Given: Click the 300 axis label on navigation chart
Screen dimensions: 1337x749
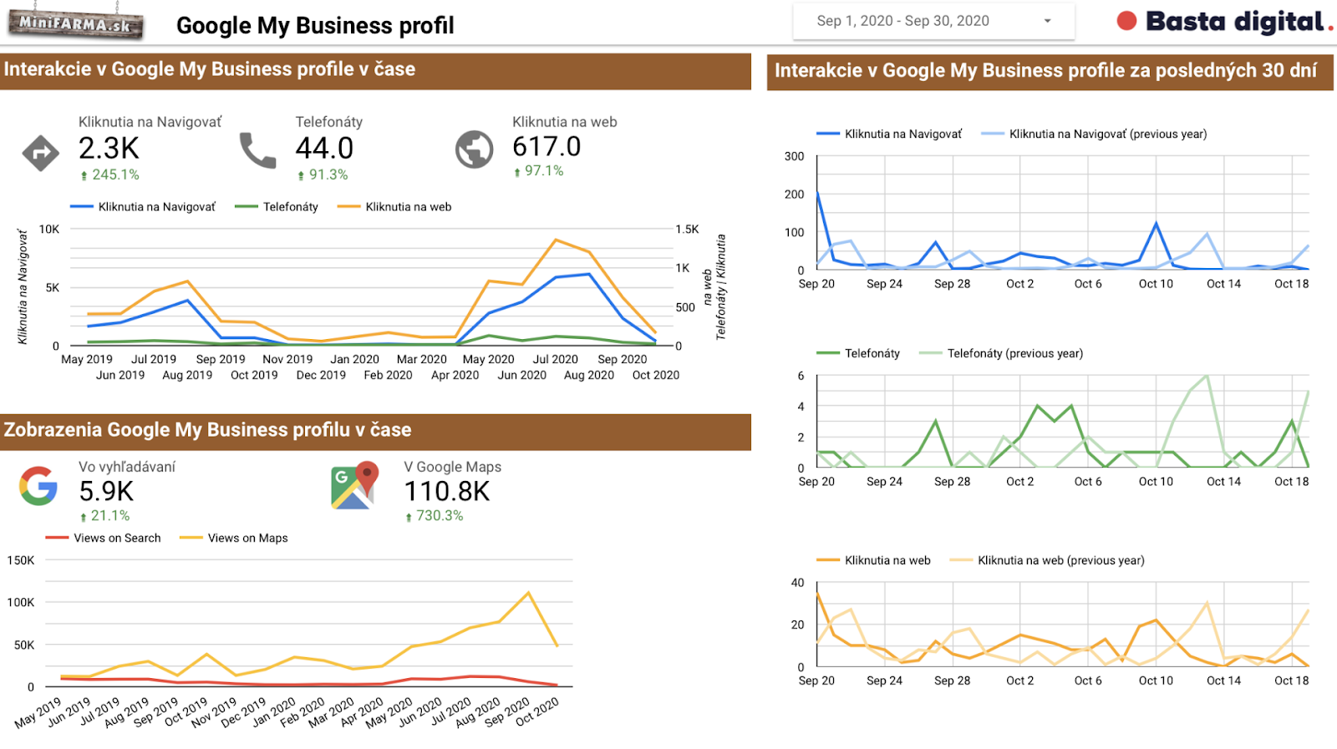Looking at the screenshot, I should (795, 157).
